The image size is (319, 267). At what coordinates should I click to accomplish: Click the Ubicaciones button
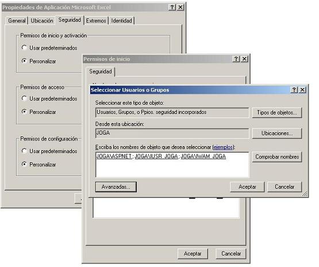click(x=277, y=133)
